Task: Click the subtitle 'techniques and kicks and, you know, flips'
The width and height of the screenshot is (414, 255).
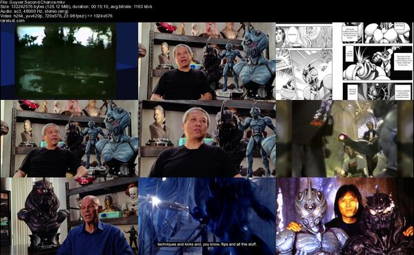Action: pos(207,245)
